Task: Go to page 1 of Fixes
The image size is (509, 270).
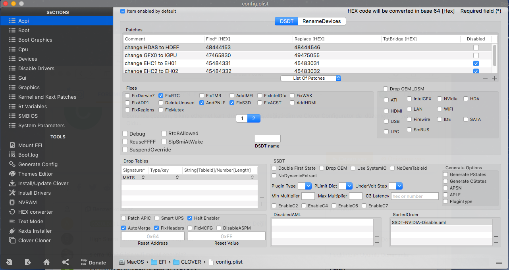Action: tap(242, 118)
